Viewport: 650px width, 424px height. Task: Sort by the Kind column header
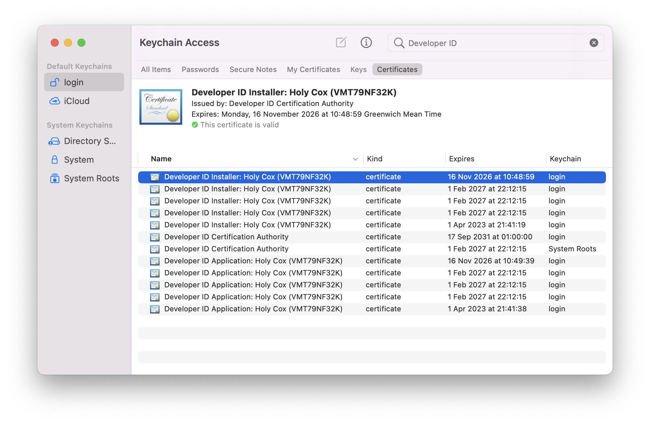click(x=375, y=159)
